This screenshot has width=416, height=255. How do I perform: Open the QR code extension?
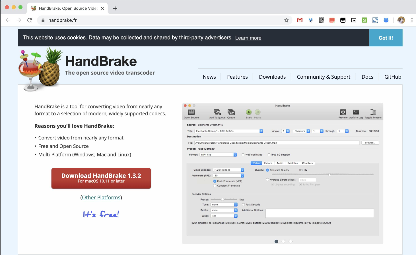(x=321, y=20)
